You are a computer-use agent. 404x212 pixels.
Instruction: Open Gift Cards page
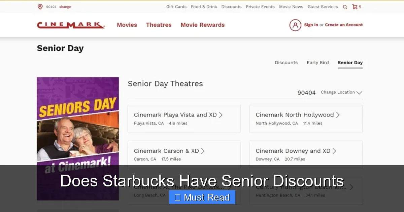coord(176,7)
